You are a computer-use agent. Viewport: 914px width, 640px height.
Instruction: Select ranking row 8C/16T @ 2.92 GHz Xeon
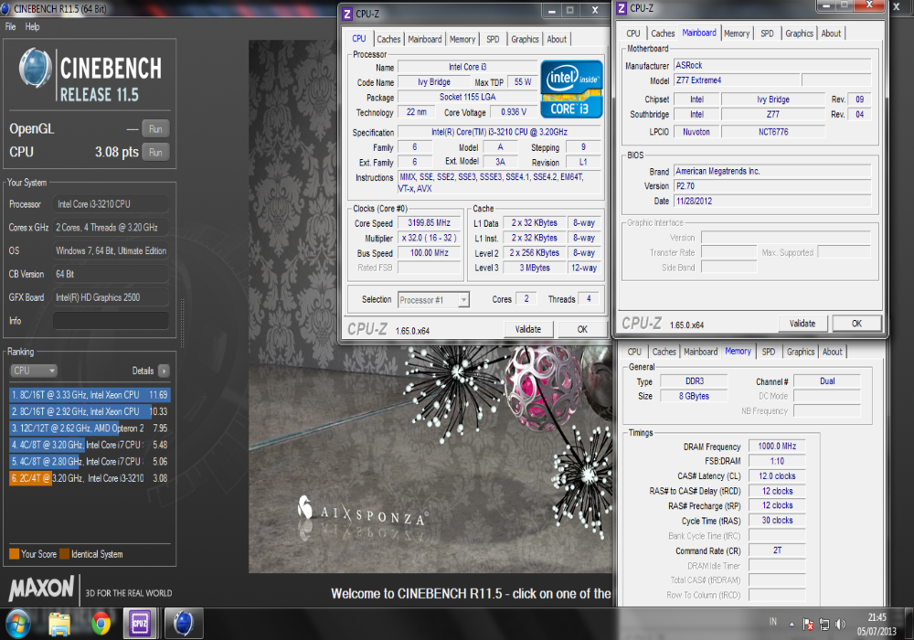pos(90,411)
